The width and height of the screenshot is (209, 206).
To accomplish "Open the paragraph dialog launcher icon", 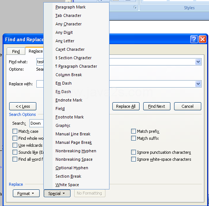I will (135, 7).
